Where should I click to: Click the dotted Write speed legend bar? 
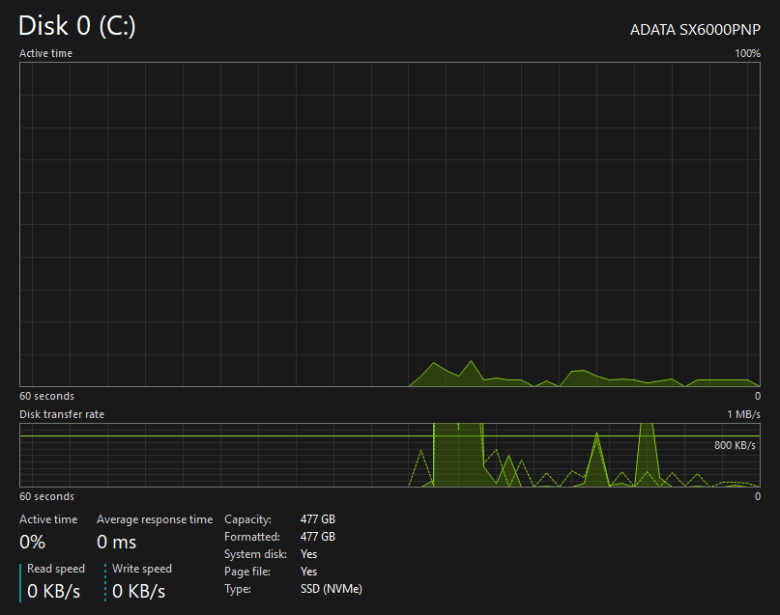tap(105, 583)
